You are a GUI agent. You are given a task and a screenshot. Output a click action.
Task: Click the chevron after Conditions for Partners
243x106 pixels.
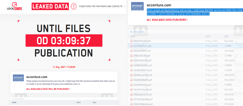pyautogui.click(x=125, y=6)
